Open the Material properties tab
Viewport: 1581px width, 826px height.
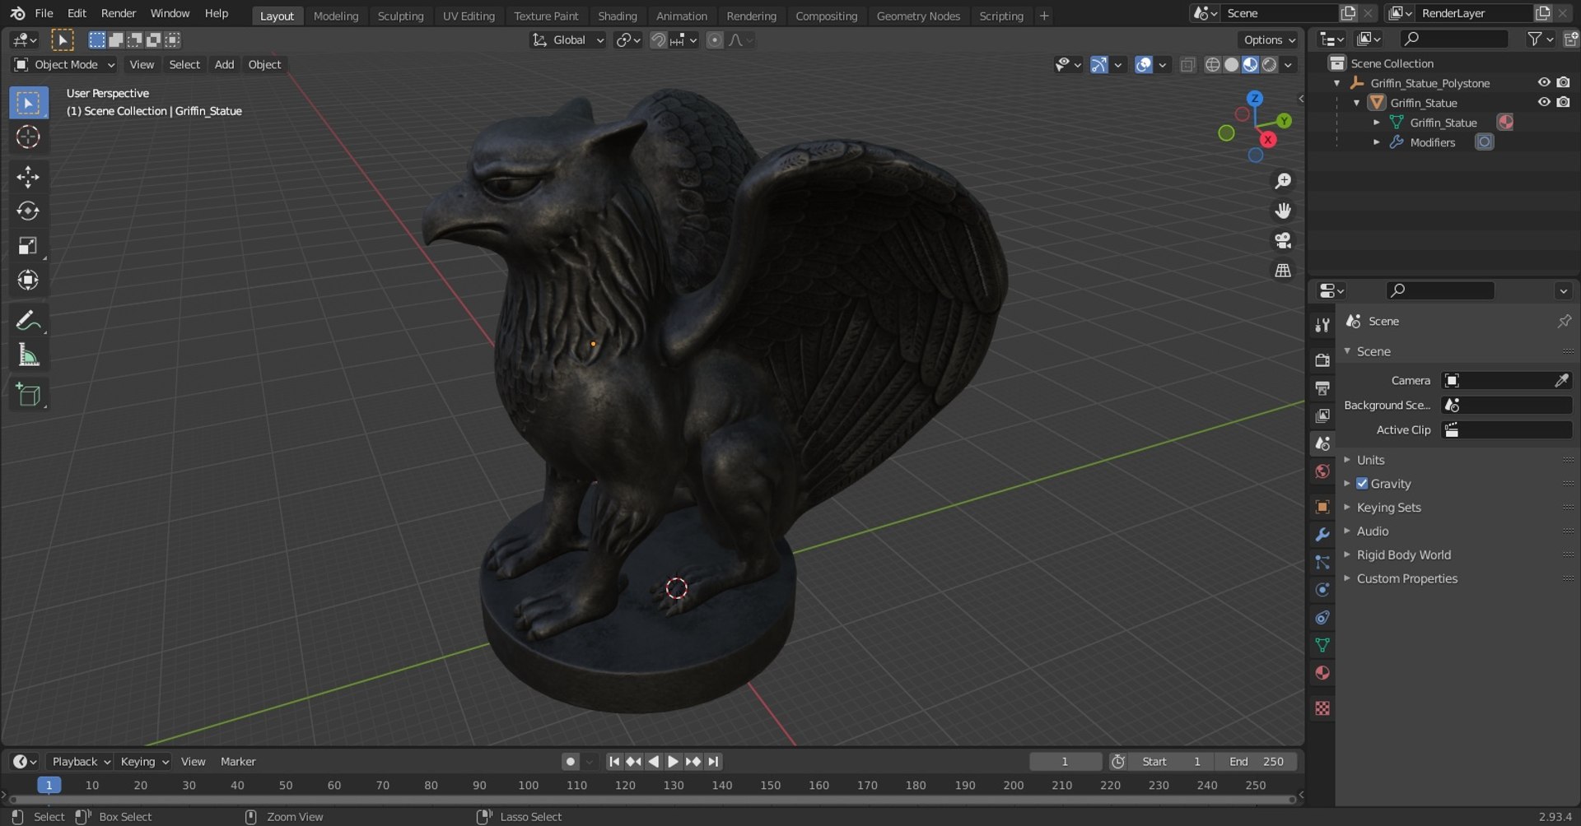(1322, 673)
